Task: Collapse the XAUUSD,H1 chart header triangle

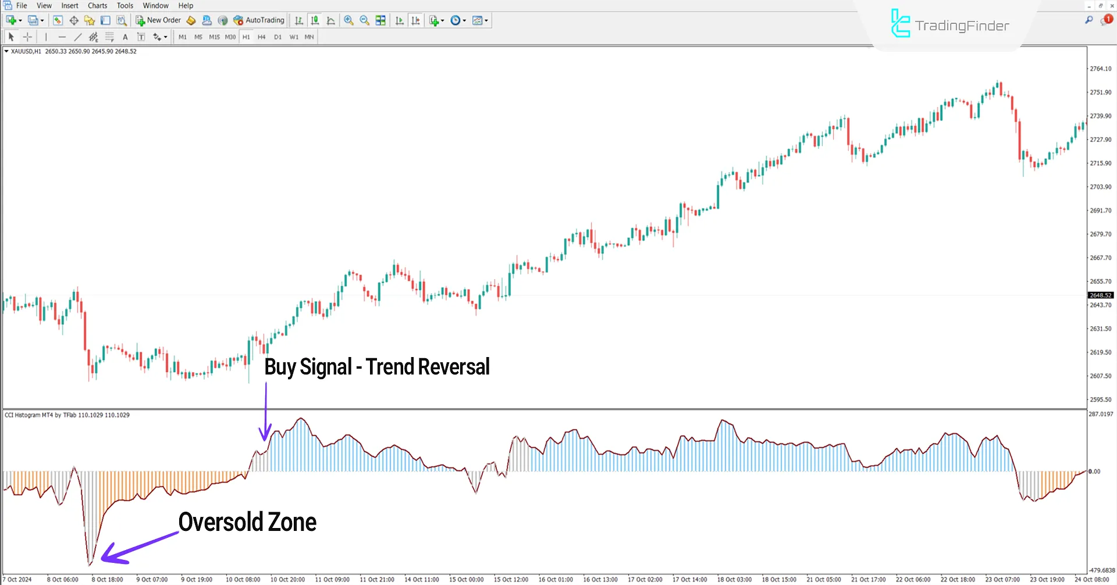Action: pos(6,51)
